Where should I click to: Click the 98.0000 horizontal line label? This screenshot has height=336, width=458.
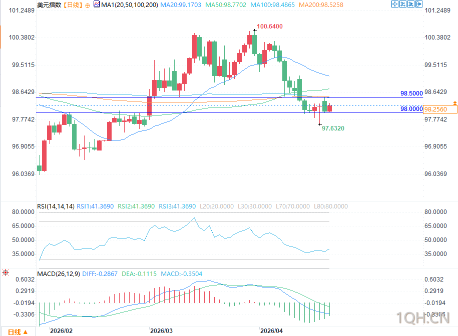point(411,109)
